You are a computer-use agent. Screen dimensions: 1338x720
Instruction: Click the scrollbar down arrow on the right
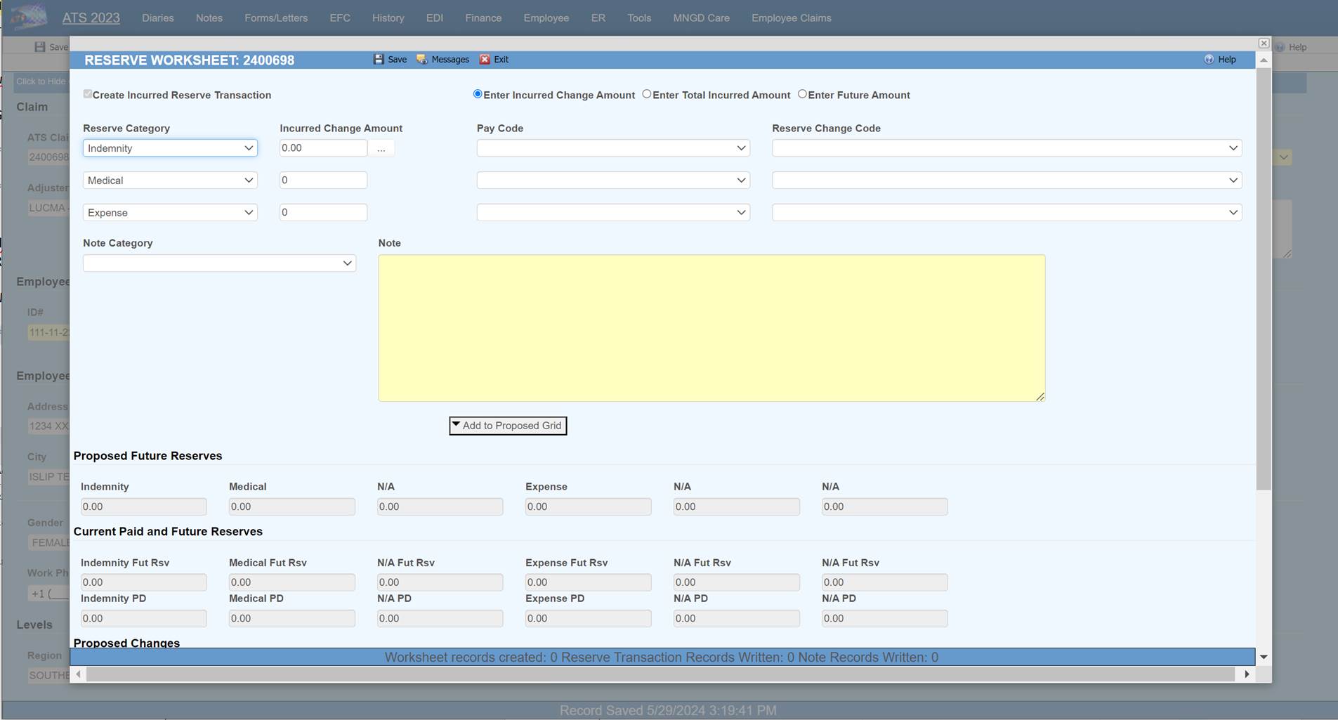[1263, 657]
